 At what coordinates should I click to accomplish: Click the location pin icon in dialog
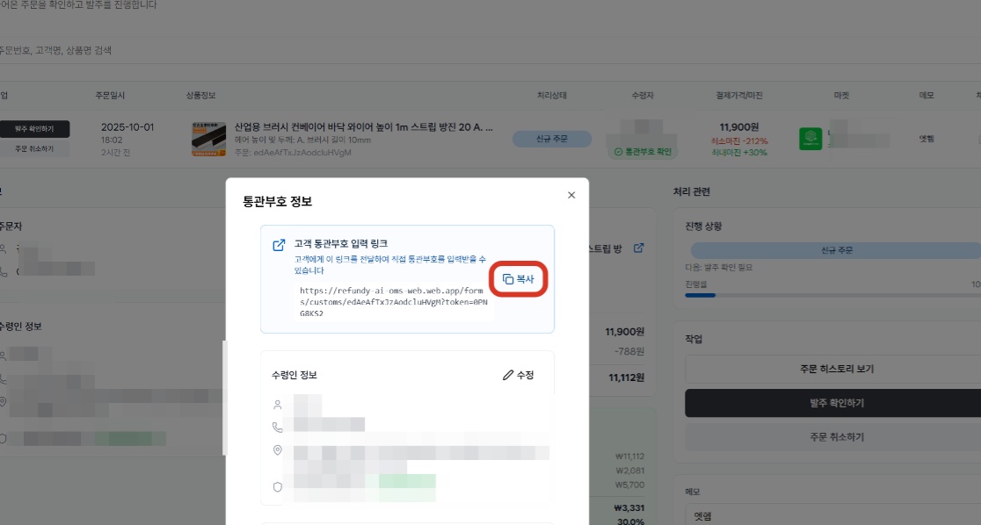pos(277,450)
